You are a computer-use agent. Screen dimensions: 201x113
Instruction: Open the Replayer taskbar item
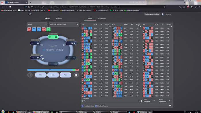point(118,112)
